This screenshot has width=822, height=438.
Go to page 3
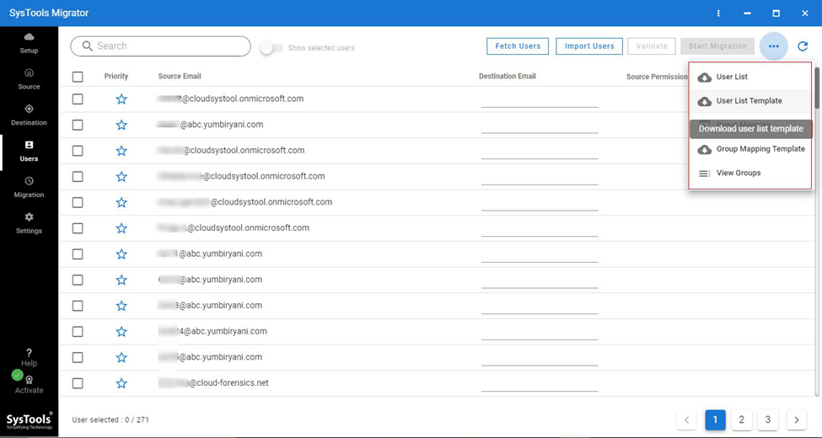click(767, 419)
